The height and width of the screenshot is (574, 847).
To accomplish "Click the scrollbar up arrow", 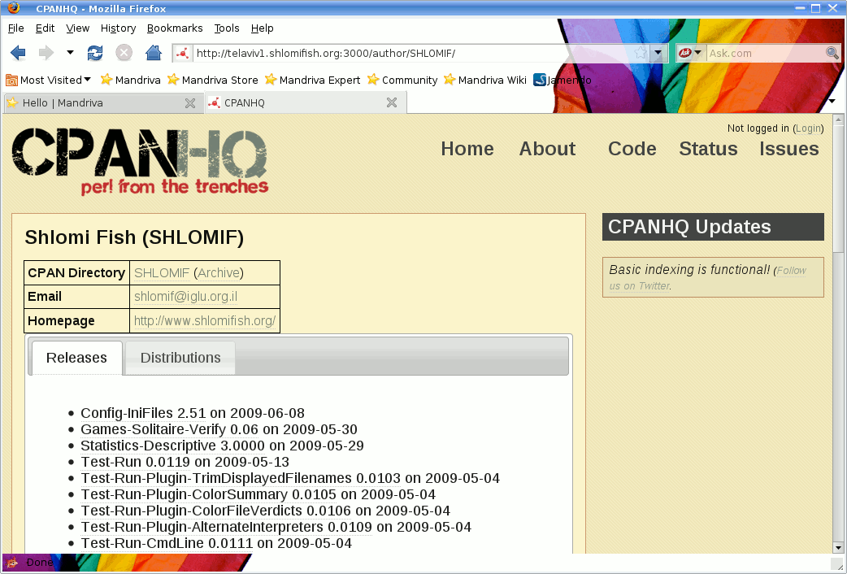I will tap(838, 120).
